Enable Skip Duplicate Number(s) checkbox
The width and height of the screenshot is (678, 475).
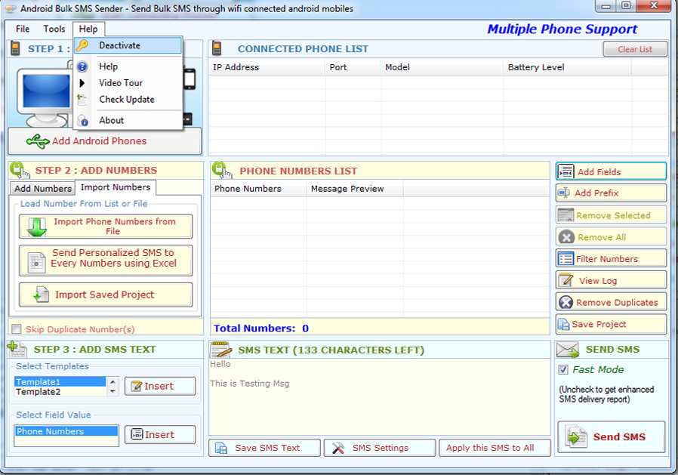[17, 328]
